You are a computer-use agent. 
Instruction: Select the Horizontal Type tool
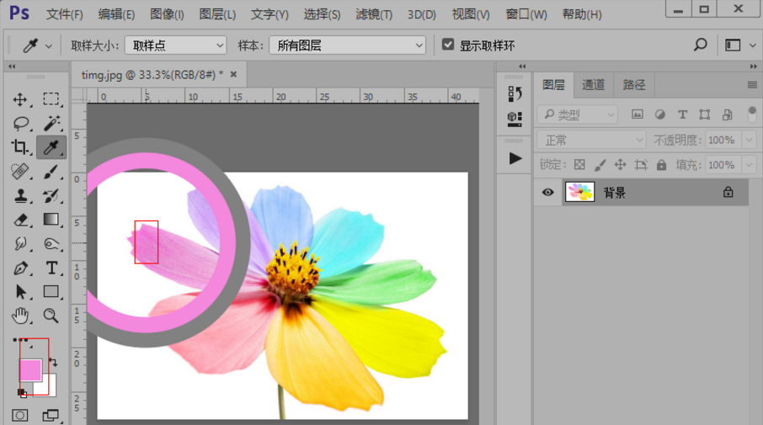click(x=51, y=268)
